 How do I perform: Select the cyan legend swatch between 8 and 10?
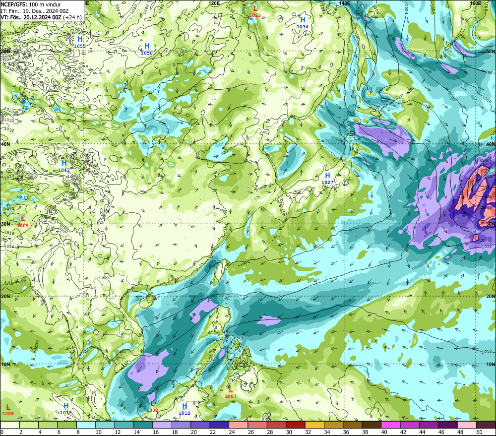[x=86, y=425]
